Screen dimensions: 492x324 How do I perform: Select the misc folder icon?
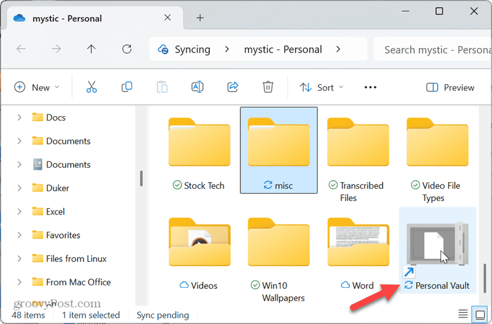279,142
